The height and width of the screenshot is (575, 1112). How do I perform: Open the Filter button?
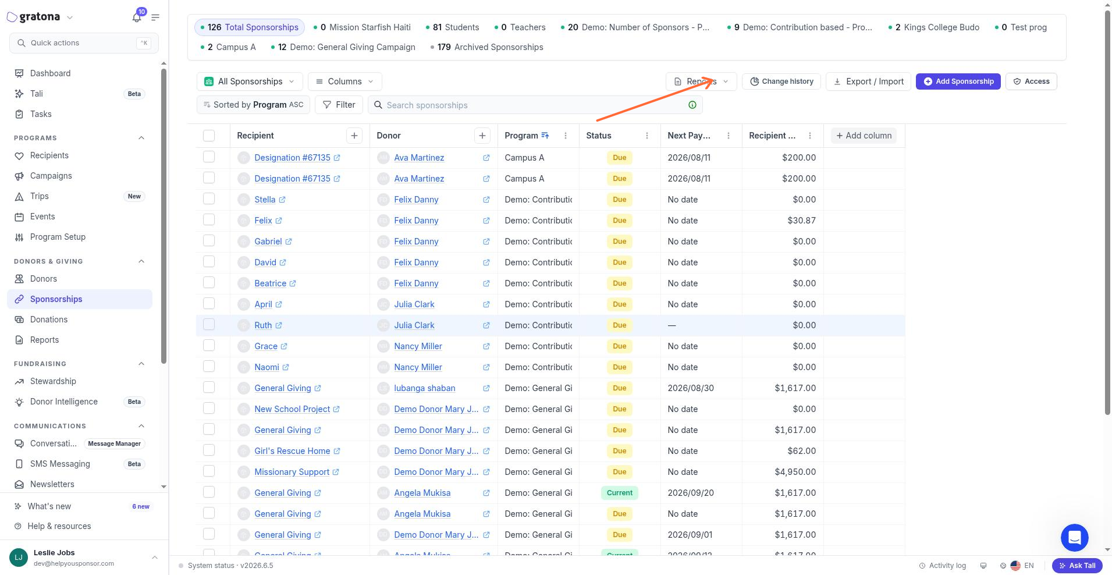coord(339,105)
